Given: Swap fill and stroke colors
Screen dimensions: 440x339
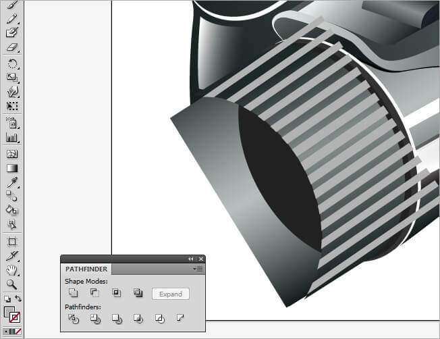Looking at the screenshot, I should point(19,298).
